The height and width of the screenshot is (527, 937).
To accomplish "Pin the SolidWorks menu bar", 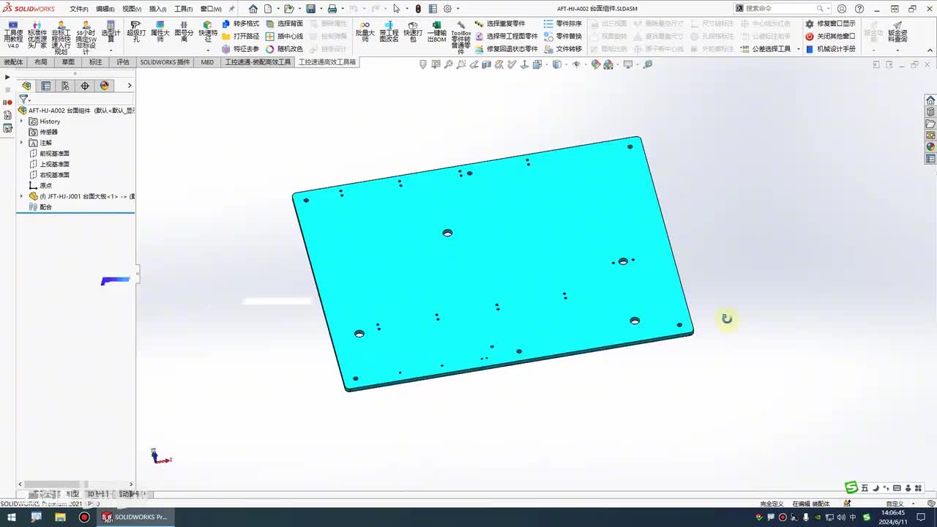I will [232, 9].
